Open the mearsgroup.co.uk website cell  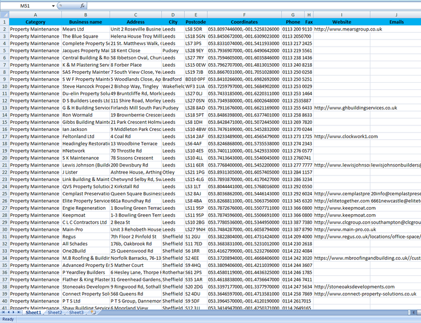tap(342, 29)
